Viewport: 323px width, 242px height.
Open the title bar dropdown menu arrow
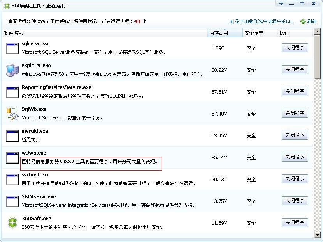point(281,4)
